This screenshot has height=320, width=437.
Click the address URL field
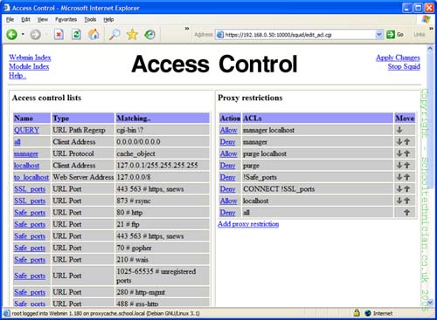[299, 35]
